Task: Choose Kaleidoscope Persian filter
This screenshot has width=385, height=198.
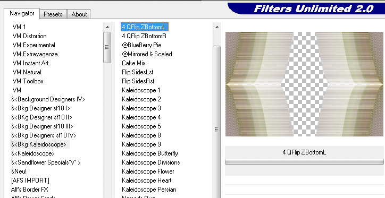Action: pyautogui.click(x=149, y=190)
